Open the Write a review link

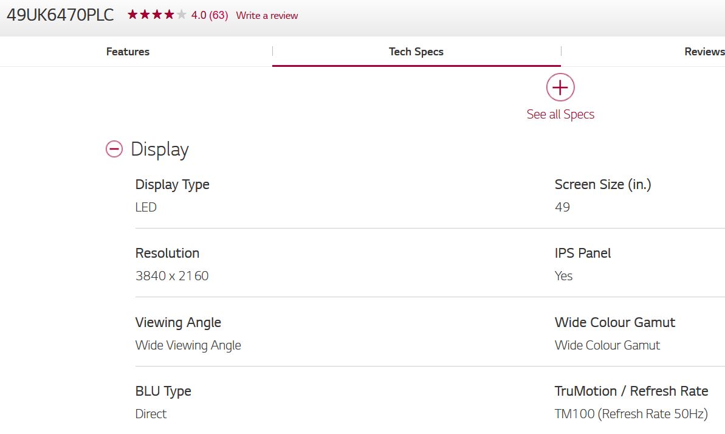click(267, 15)
